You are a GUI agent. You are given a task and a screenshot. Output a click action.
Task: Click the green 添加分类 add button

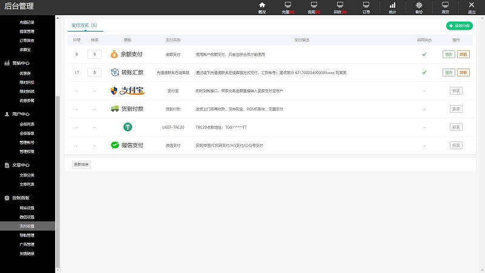[460, 25]
